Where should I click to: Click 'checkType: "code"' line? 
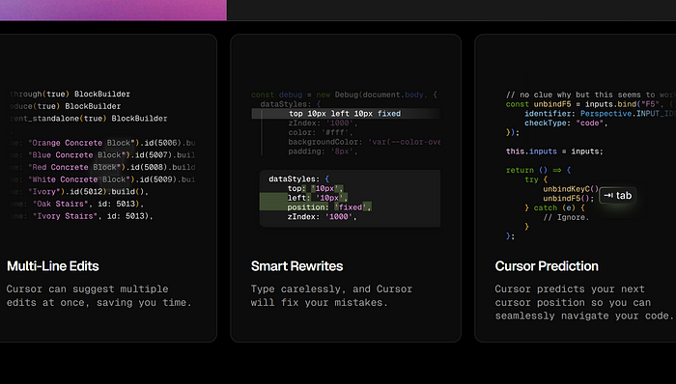click(566, 123)
